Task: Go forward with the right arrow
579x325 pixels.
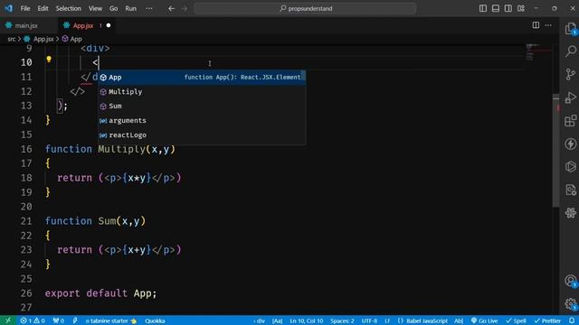Action: tap(185, 8)
